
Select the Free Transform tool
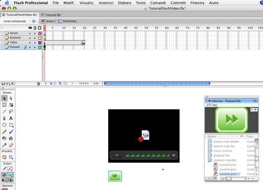[4, 105]
